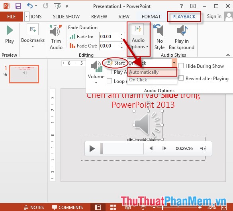Click the audio progress seek bar
This screenshot has width=233, height=211.
[122, 148]
